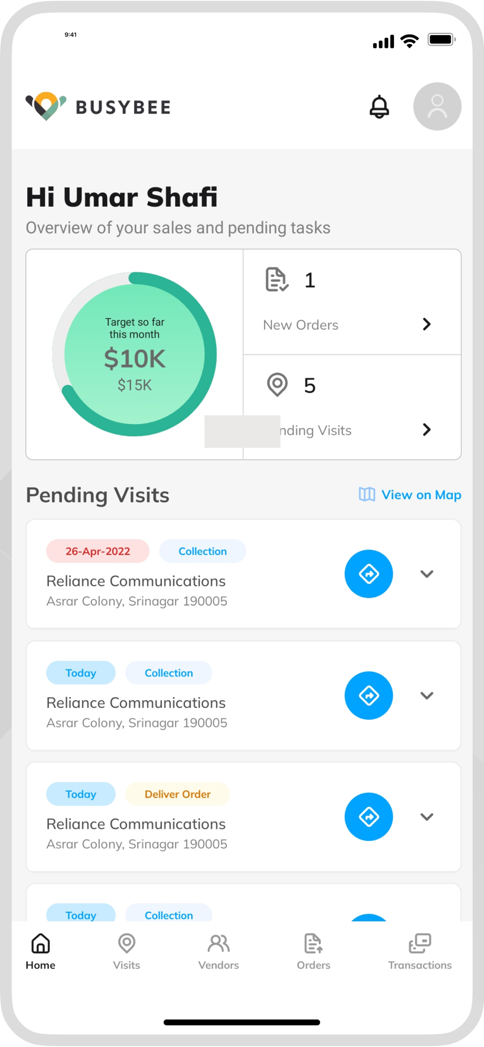Screen dimensions: 484x1047
Task: Open notifications via the bell icon
Action: [x=379, y=107]
